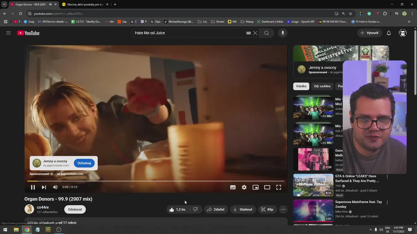Click the Supernova Mainframe feat. Tay Zonday title

[358, 204]
